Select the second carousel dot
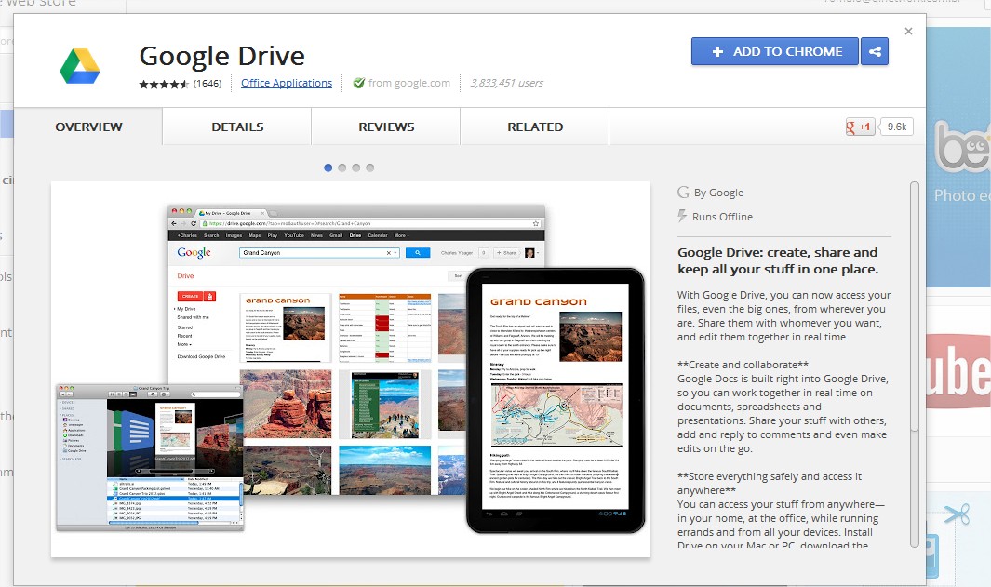 coord(342,167)
